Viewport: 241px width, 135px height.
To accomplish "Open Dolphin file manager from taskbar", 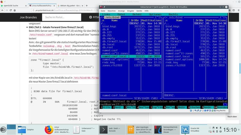I will click(26, 130).
